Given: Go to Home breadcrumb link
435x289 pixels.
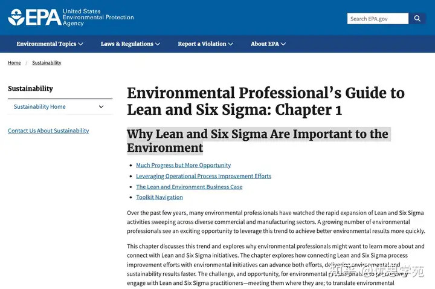Looking at the screenshot, I should point(14,63).
